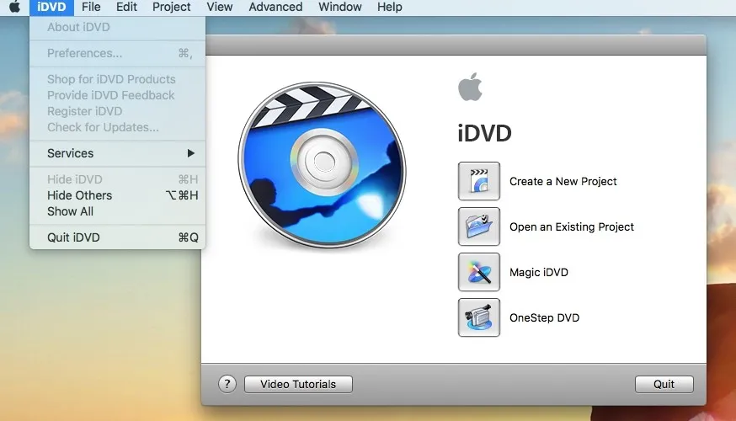This screenshot has width=736, height=421.
Task: Click the "Open an Existing Project" label
Action: tap(571, 226)
